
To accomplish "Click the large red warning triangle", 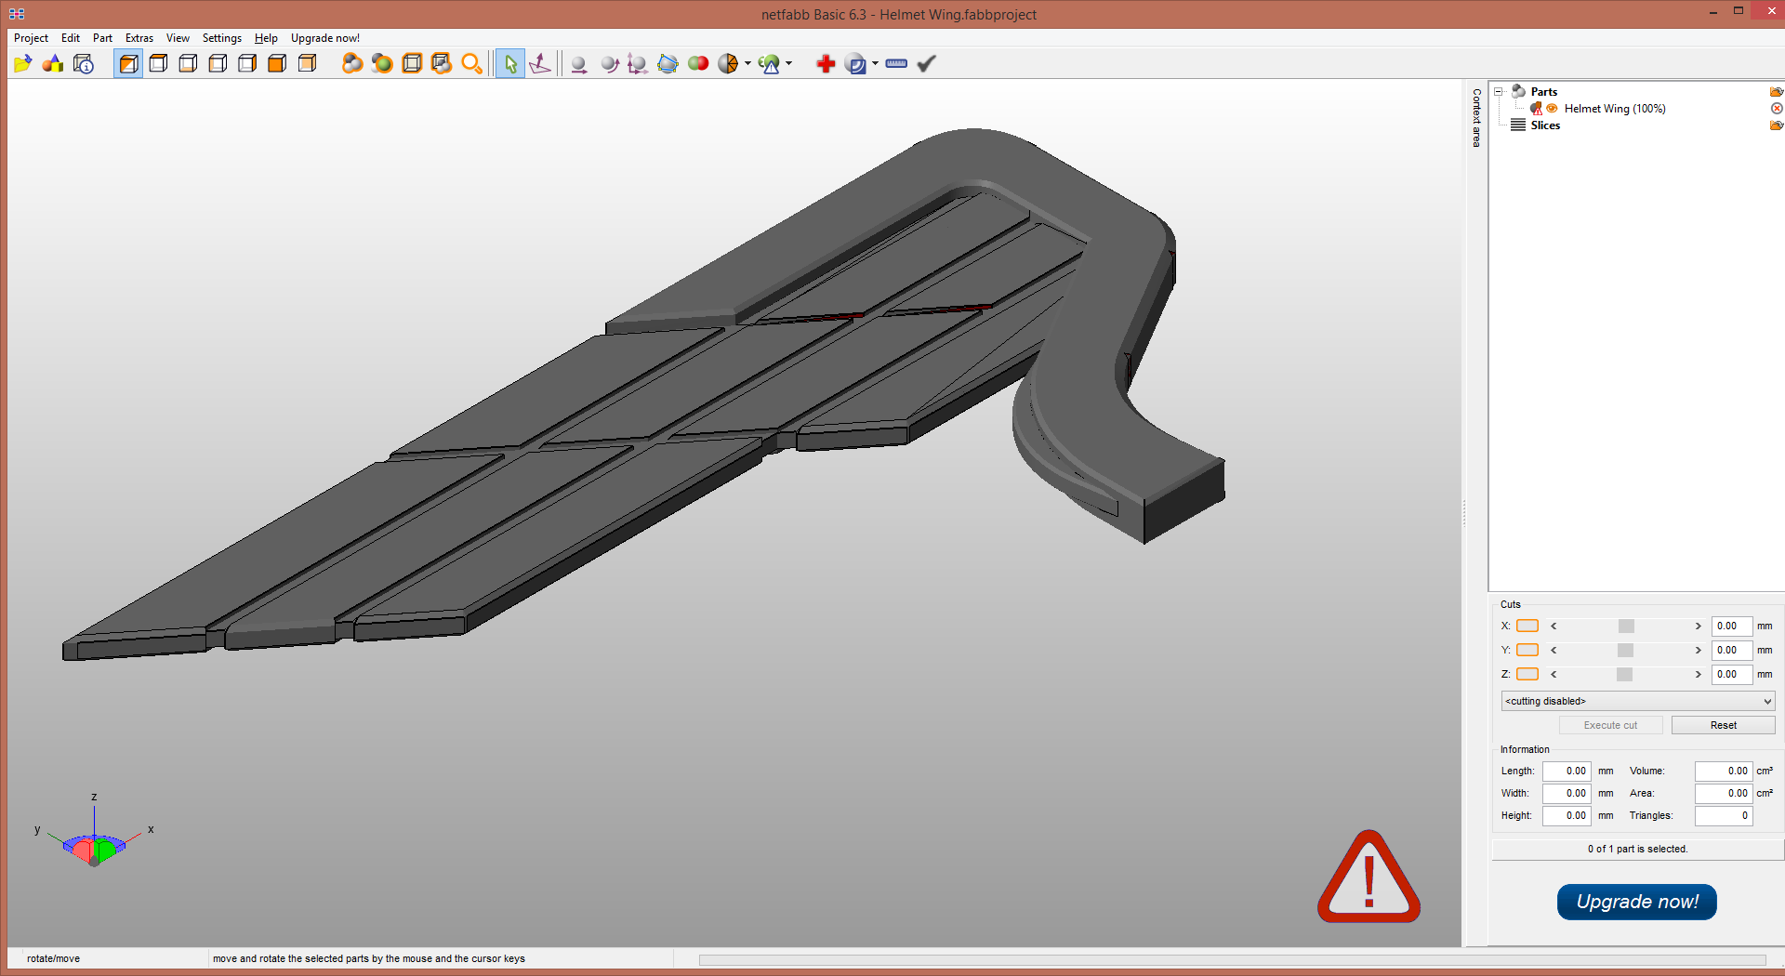I will (x=1368, y=878).
